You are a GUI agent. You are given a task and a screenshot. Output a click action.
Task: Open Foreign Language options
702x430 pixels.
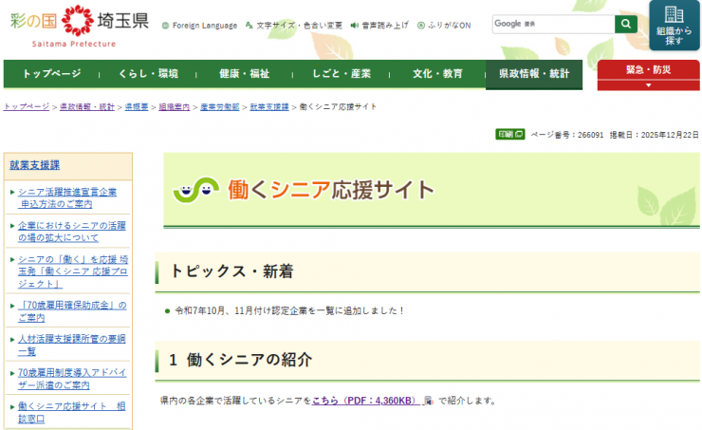(x=199, y=26)
